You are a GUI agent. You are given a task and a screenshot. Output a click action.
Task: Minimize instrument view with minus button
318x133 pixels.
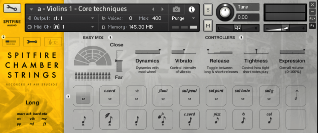[312, 11]
